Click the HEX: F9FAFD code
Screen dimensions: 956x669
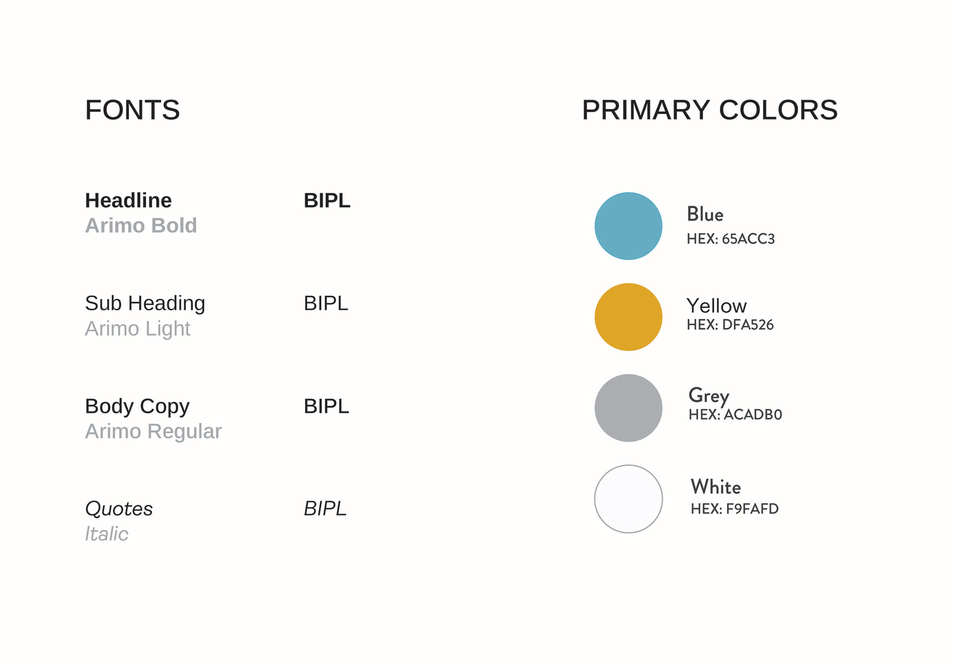pyautogui.click(x=735, y=509)
